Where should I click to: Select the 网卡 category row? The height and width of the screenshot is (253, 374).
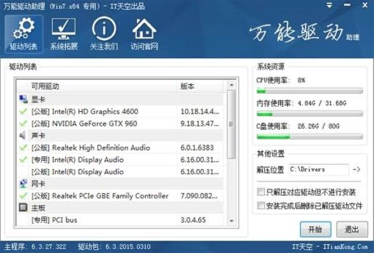click(121, 184)
